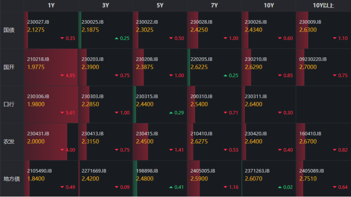Select the 5Y column header

(x=160, y=5)
